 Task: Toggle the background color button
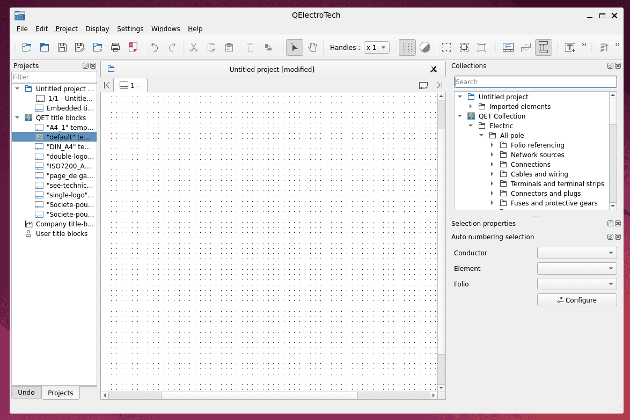[x=425, y=47]
